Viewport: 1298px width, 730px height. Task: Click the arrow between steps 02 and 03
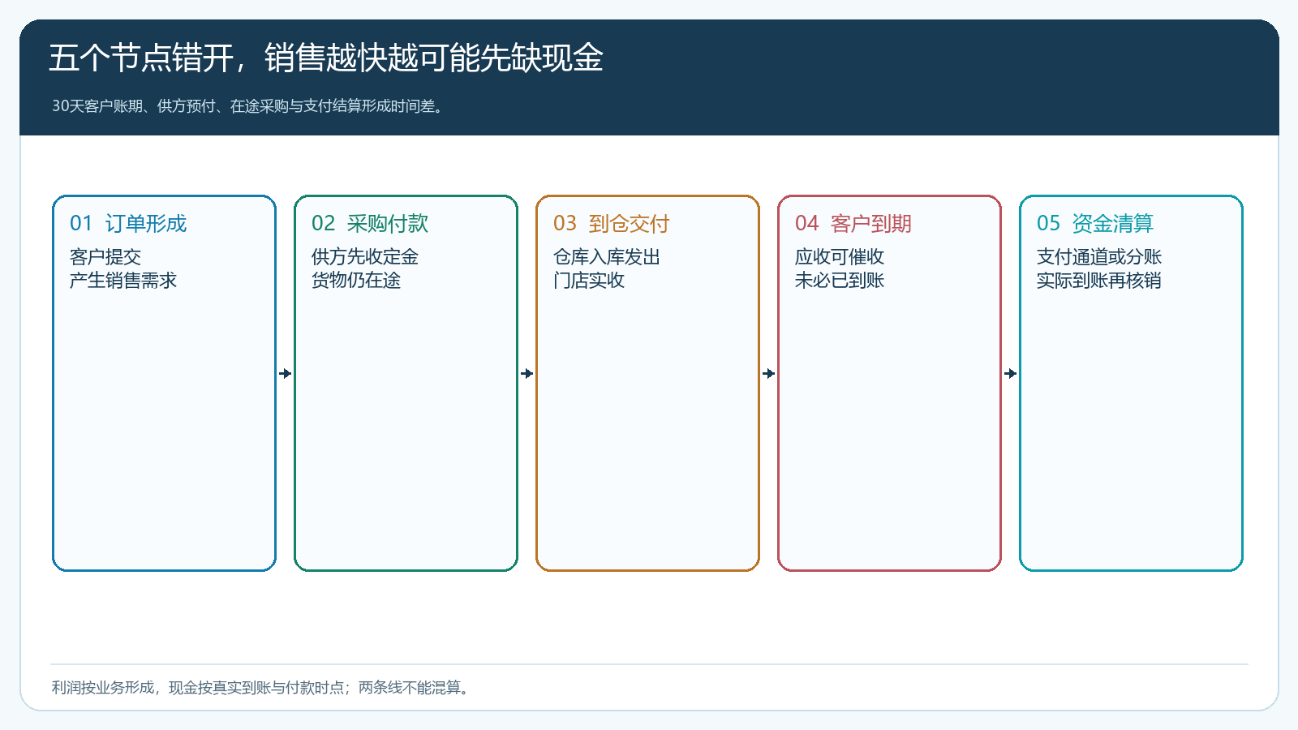pyautogui.click(x=527, y=374)
